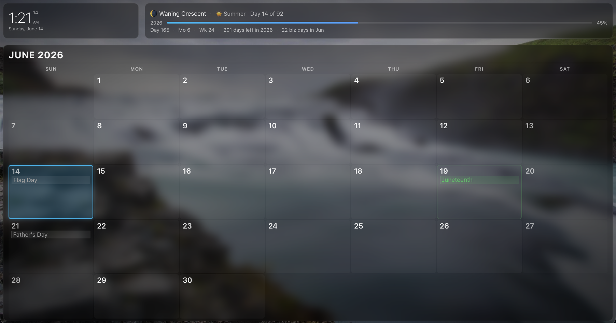Image resolution: width=616 pixels, height=323 pixels.
Task: Click the Wk 24 stat
Action: pos(207,30)
